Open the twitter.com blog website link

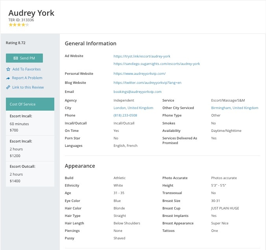click(147, 83)
